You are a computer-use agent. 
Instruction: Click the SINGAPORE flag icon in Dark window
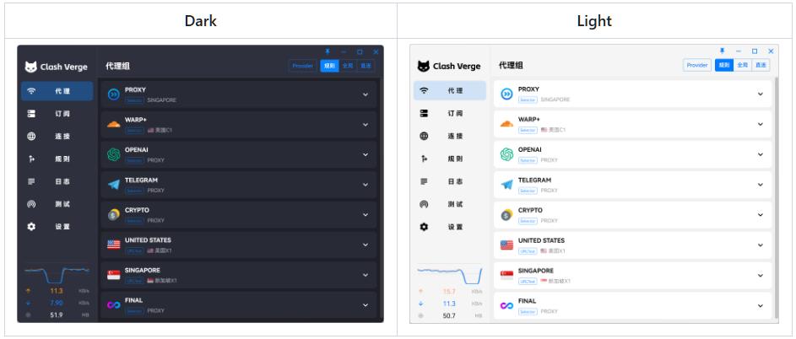114,275
